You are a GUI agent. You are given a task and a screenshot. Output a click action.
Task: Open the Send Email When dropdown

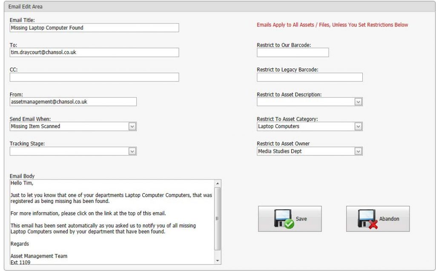(x=132, y=126)
